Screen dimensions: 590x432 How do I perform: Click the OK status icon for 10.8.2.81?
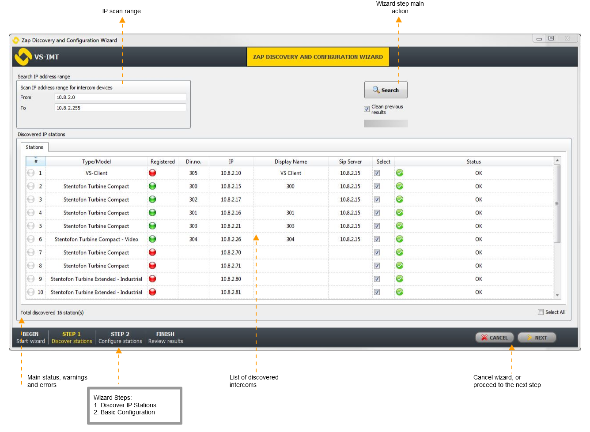pos(400,292)
